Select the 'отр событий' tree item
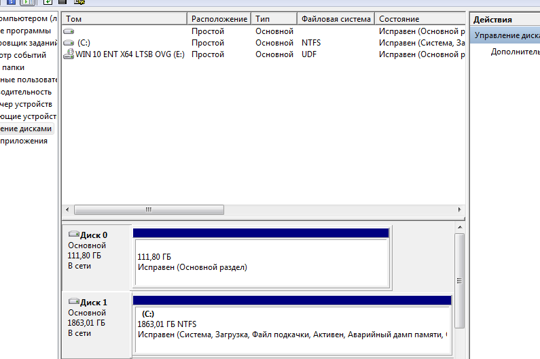This screenshot has height=359, width=540. click(22, 55)
